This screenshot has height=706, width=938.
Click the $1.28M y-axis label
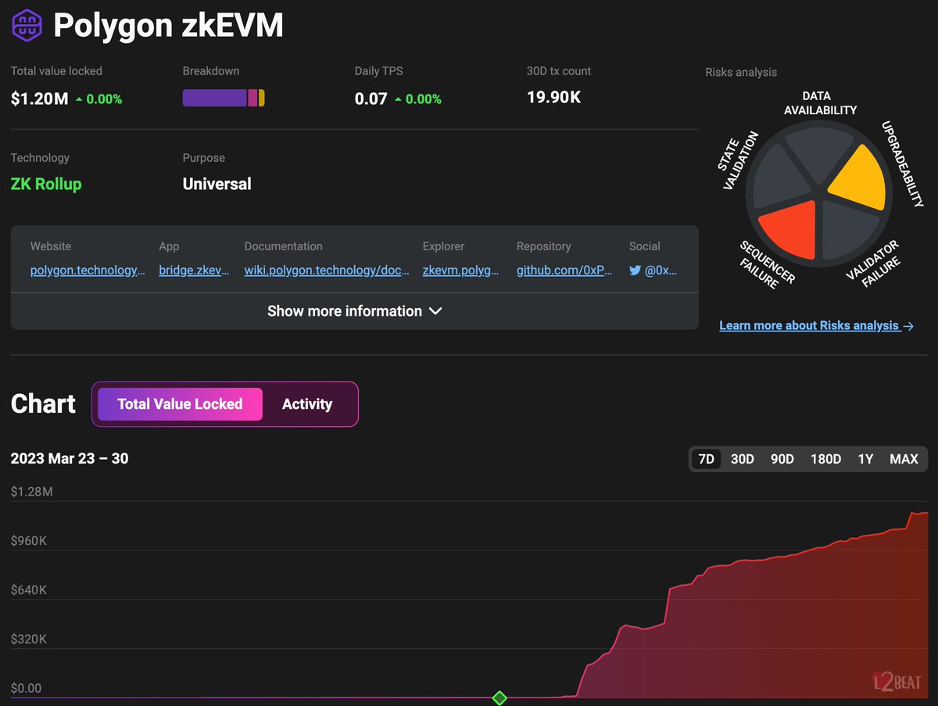[32, 492]
